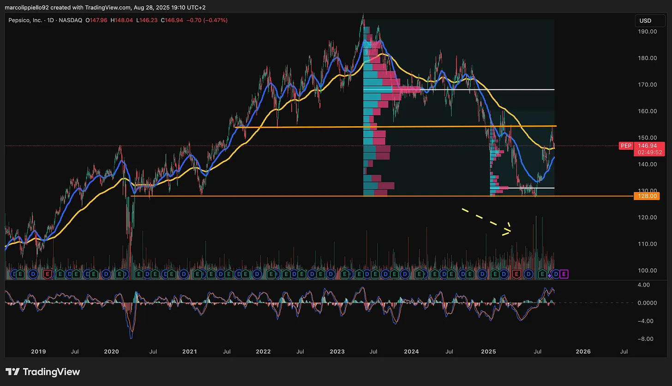This screenshot has height=386, width=672.
Task: Click the 190.00 price axis label
Action: (x=648, y=31)
